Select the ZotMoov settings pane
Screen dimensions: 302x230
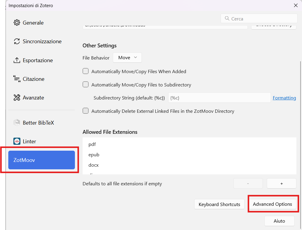(x=41, y=160)
